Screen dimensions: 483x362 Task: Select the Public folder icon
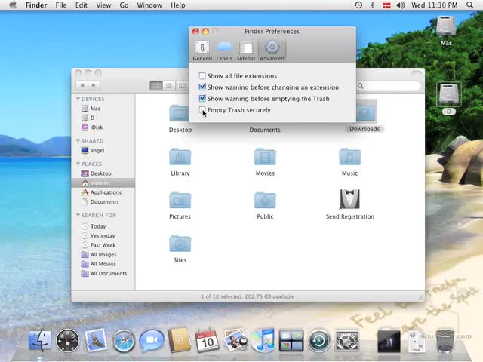coord(265,200)
